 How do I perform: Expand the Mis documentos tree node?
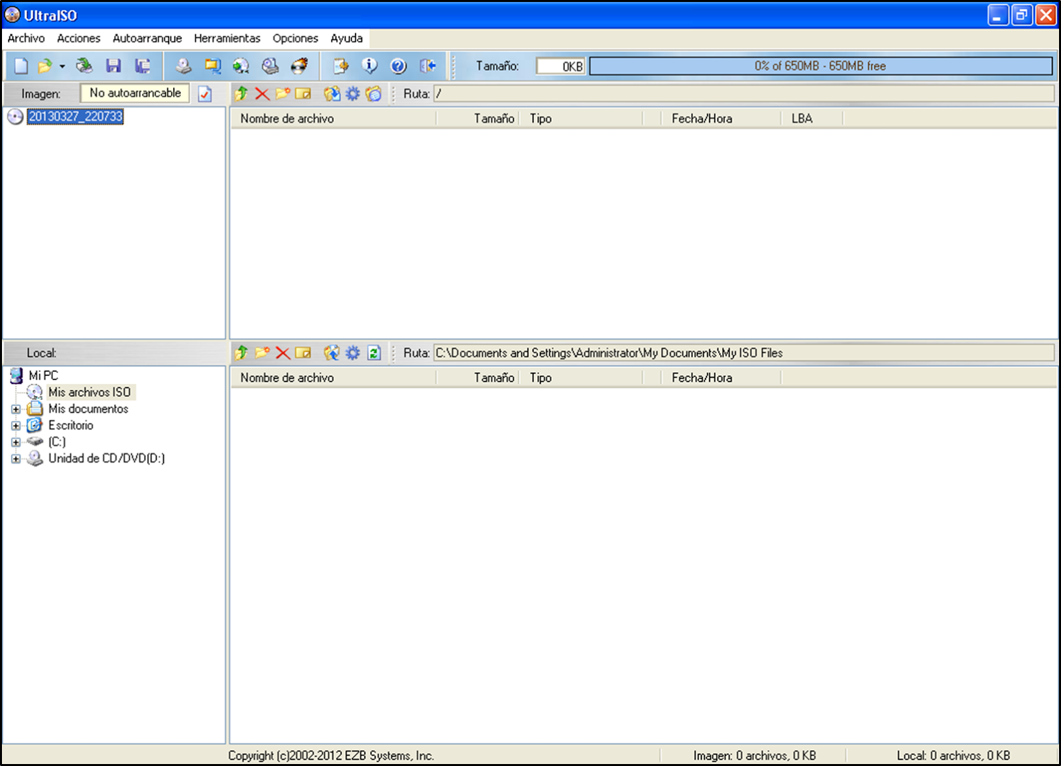pyautogui.click(x=17, y=409)
